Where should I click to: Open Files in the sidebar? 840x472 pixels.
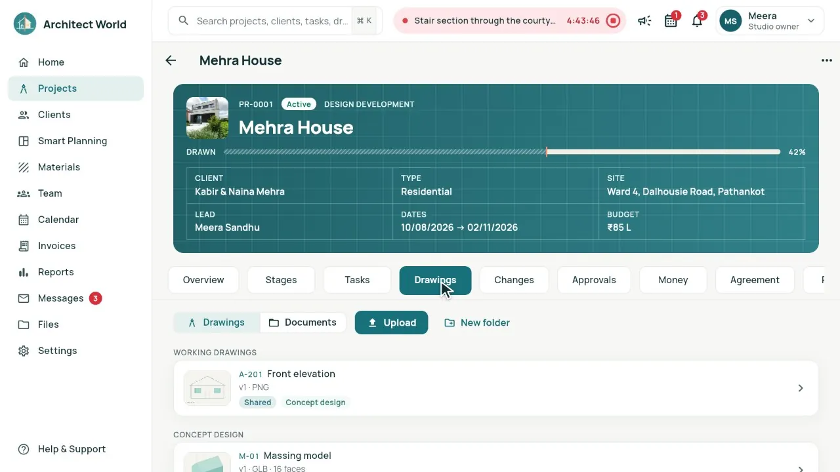click(x=75, y=324)
